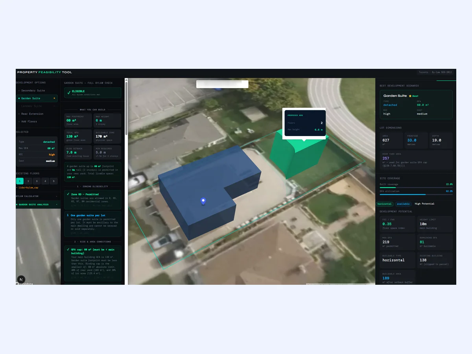Click the Best star icon

410,96
